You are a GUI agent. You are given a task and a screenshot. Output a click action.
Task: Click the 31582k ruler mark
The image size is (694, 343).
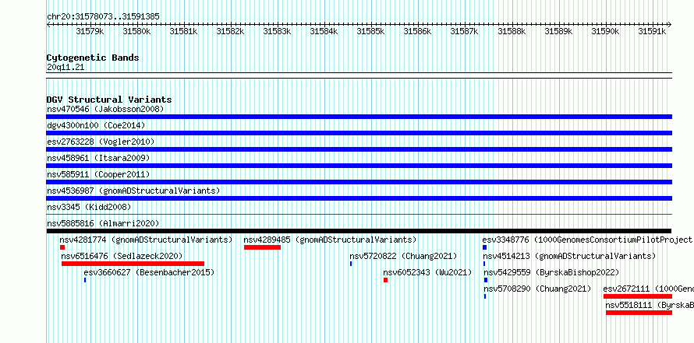coord(230,31)
